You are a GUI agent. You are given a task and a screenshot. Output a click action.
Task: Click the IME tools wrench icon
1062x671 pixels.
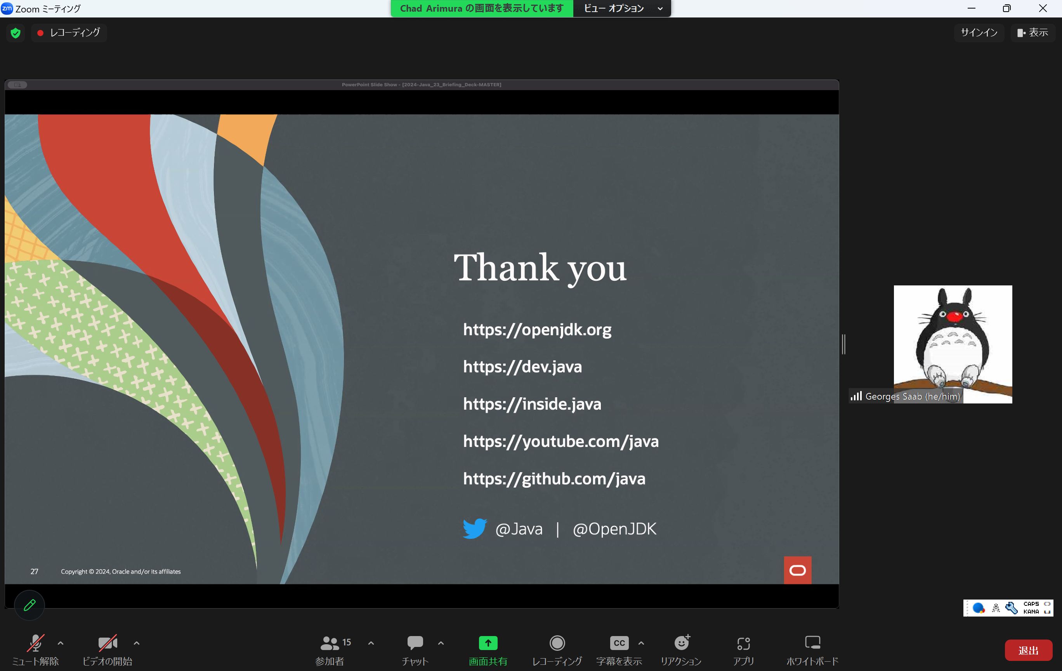coord(1011,608)
